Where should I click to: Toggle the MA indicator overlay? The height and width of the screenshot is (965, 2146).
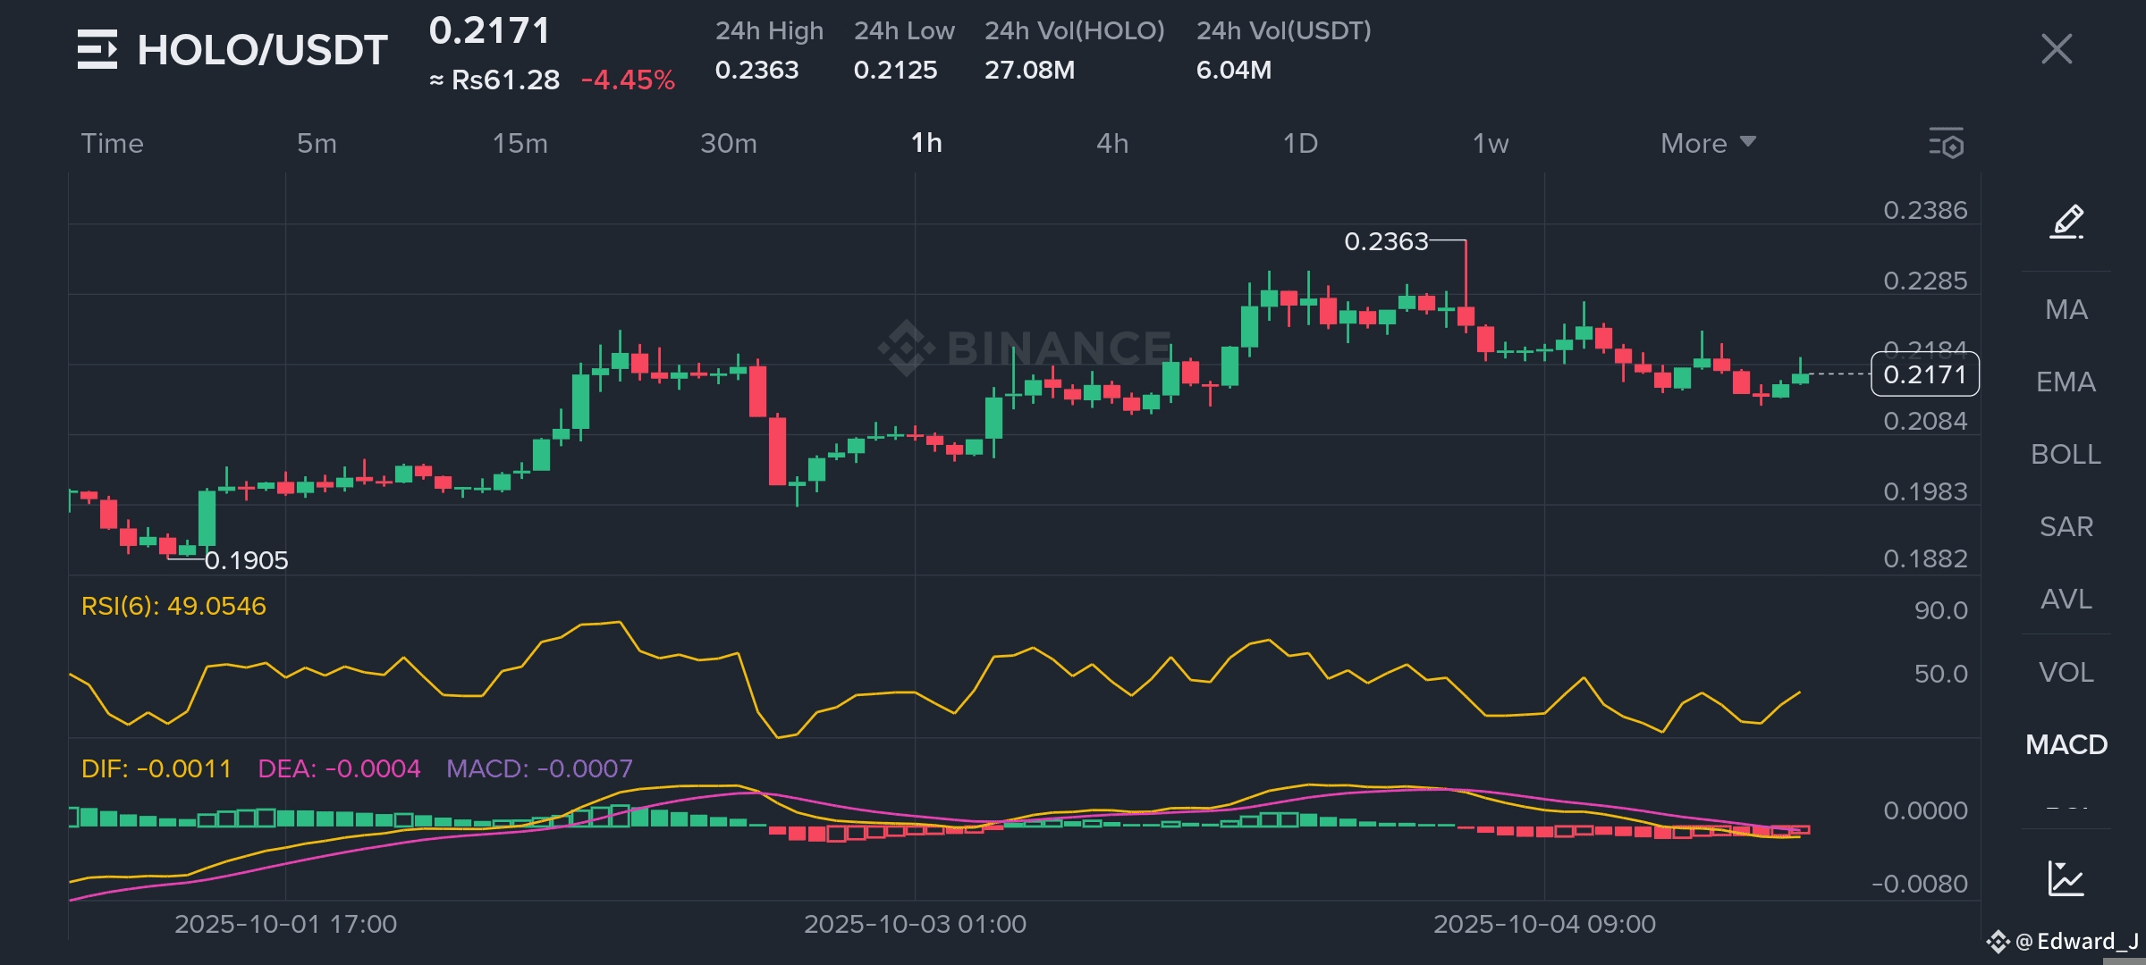click(2066, 309)
